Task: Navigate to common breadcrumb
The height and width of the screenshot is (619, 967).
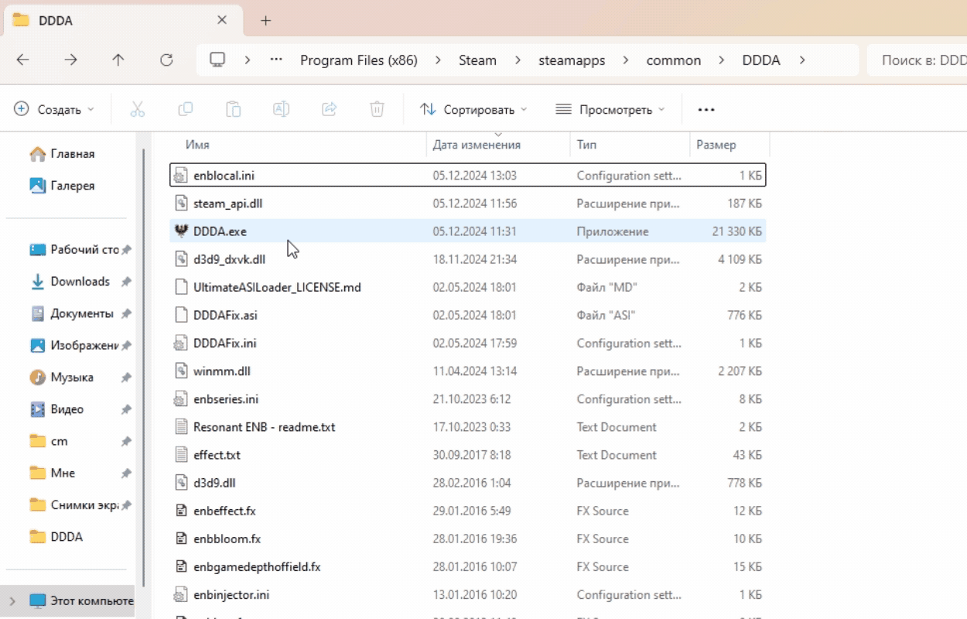Action: (674, 60)
